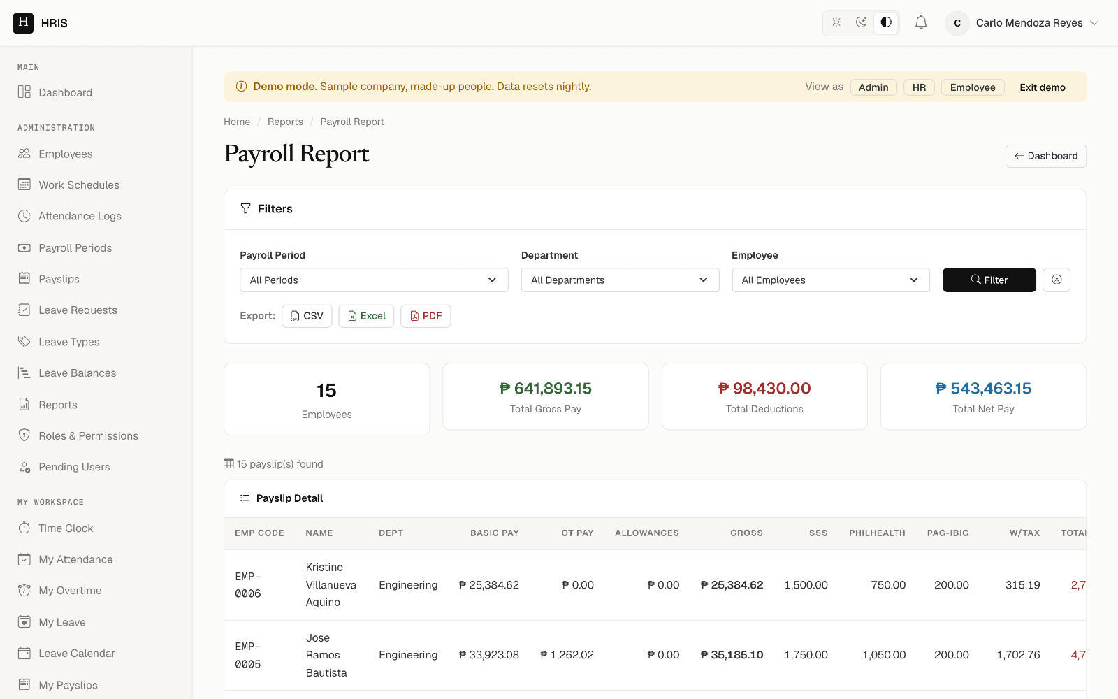Click the Pending Users sidebar icon
Screen dimensions: 1118x699
24,467
